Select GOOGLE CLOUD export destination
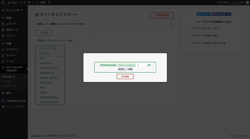 click(49, 102)
